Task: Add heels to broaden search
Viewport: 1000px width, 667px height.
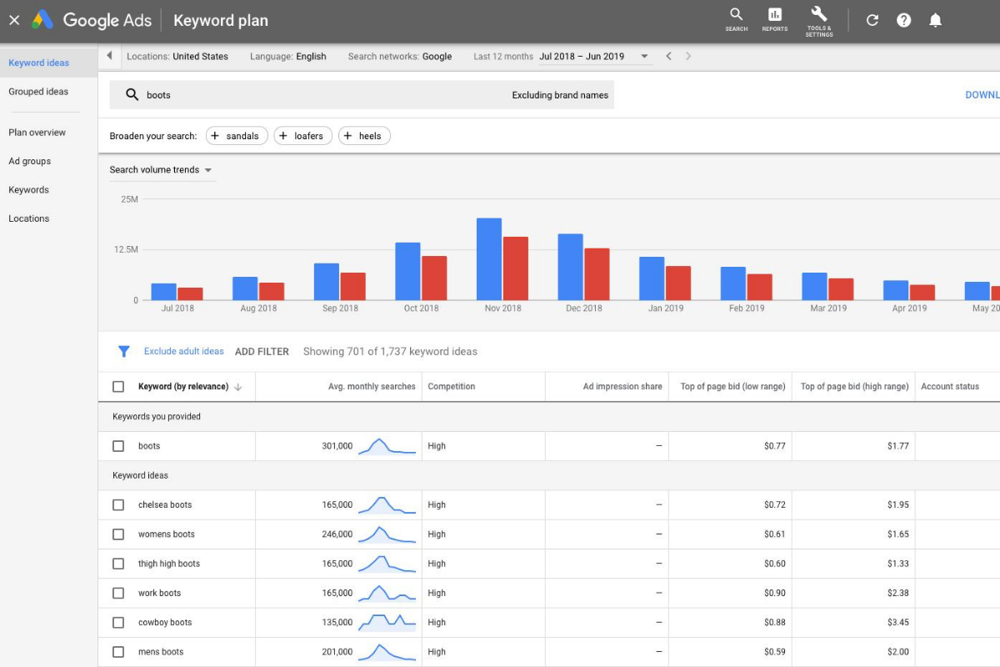Action: point(364,136)
